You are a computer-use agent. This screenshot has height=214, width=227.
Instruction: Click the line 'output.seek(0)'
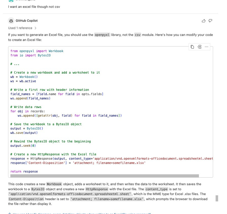point(23,146)
